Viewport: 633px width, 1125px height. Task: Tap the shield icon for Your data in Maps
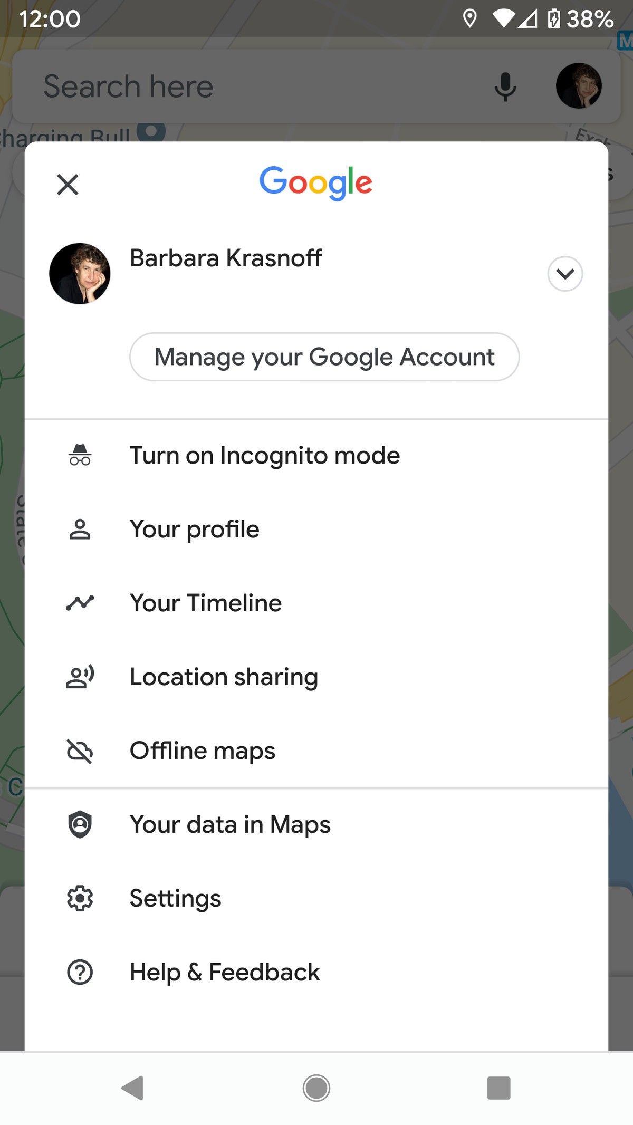coord(80,824)
